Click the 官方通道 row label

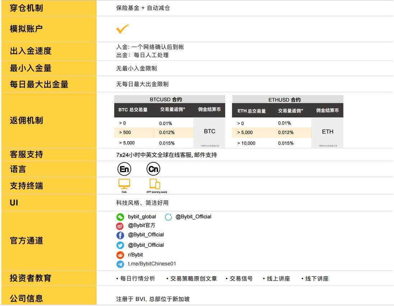pyautogui.click(x=26, y=240)
